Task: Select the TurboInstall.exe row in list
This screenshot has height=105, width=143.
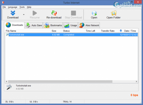Action: tap(71, 35)
